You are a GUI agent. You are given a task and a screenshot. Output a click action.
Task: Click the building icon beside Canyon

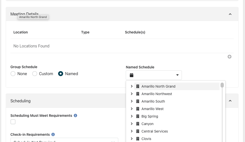pos(137,124)
